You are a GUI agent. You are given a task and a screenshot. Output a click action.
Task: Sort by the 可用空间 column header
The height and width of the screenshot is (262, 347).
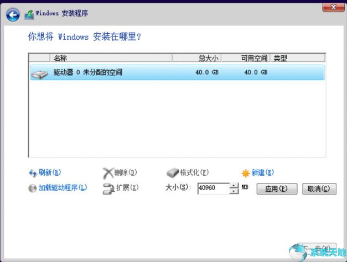[245, 58]
